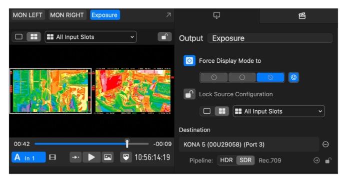Toggle the pipeline lock icon
344x181 pixels.
coord(328,161)
